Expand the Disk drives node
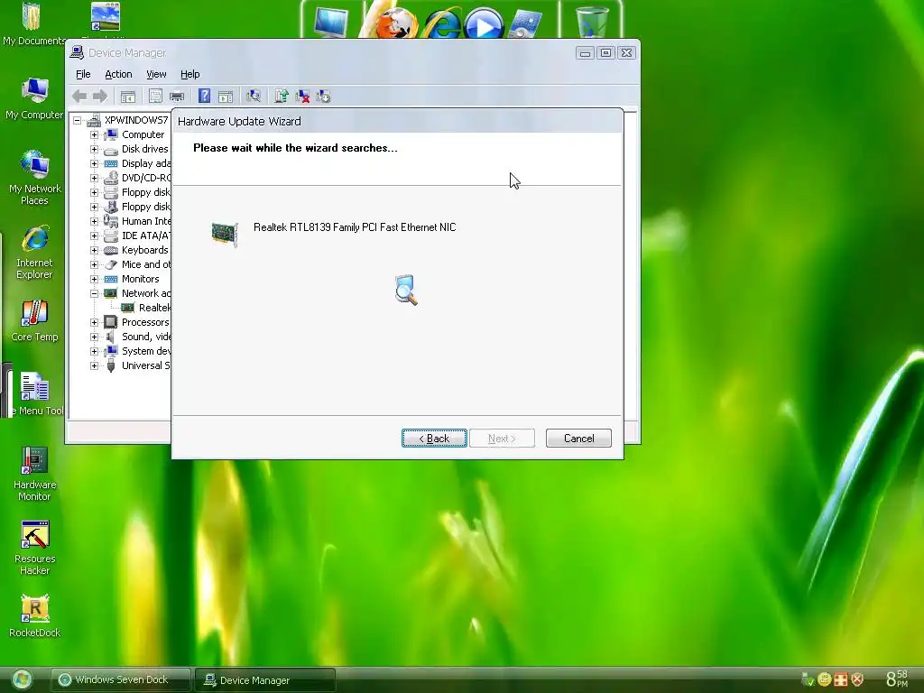The height and width of the screenshot is (693, 924). [94, 149]
